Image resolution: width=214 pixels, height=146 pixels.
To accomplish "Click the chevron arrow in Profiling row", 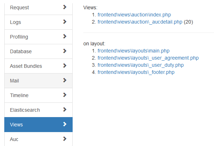I will (x=64, y=36).
